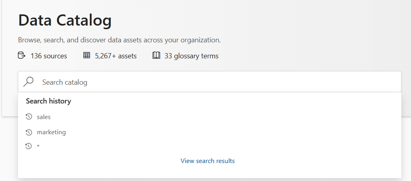
Task: Pick the '*' wildcard history entry
Action: (x=38, y=147)
